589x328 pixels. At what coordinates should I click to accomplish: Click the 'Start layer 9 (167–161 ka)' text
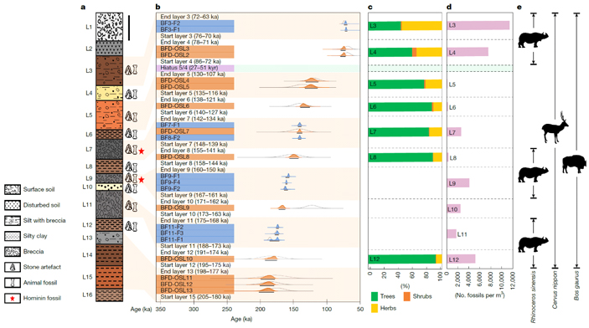[194, 195]
